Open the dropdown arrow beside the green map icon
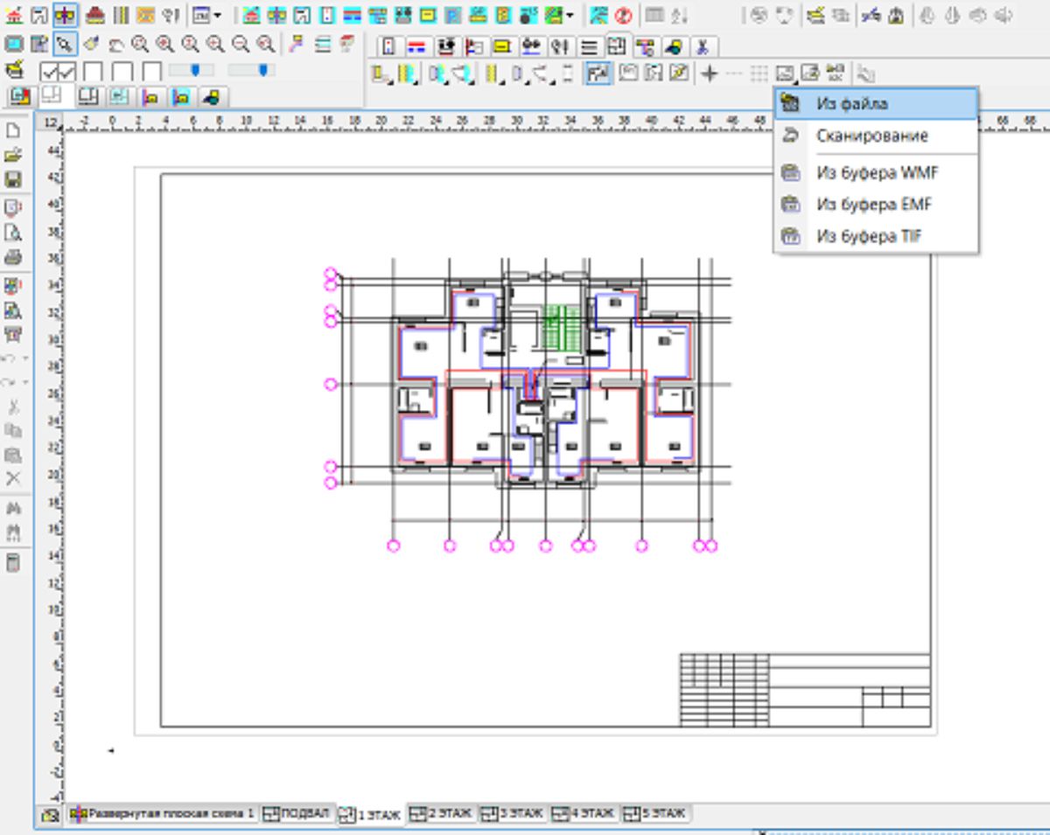 570,16
